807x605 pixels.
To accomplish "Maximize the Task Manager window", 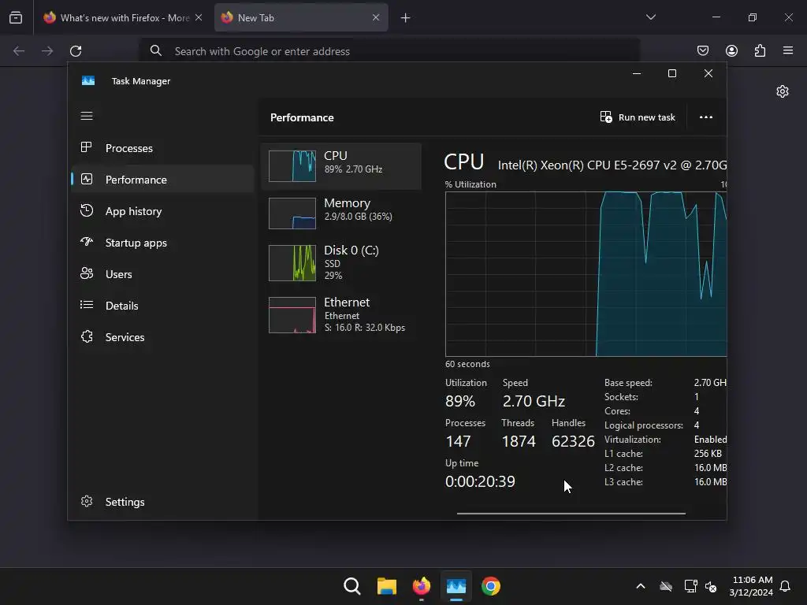I will click(x=671, y=73).
